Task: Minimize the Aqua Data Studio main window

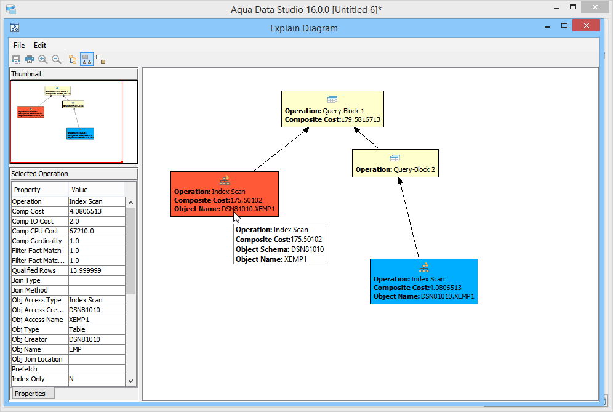Action: pos(556,7)
